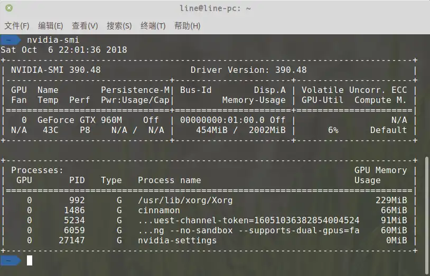The height and width of the screenshot is (276, 430).
Task: Click the 43C temperature value
Action: 51,130
